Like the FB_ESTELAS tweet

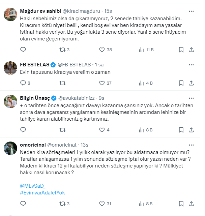pos(102,83)
